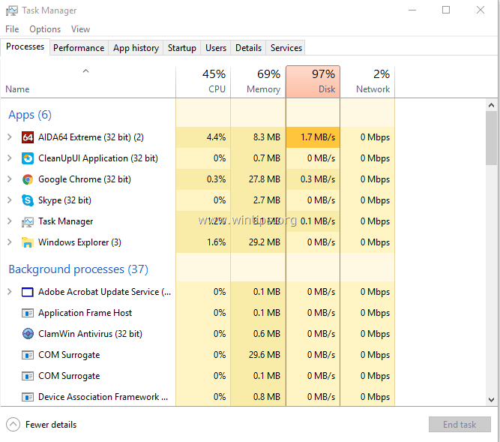This screenshot has height=442, width=500.
Task: Click the ClamWin Antivirus icon
Action: [x=28, y=334]
